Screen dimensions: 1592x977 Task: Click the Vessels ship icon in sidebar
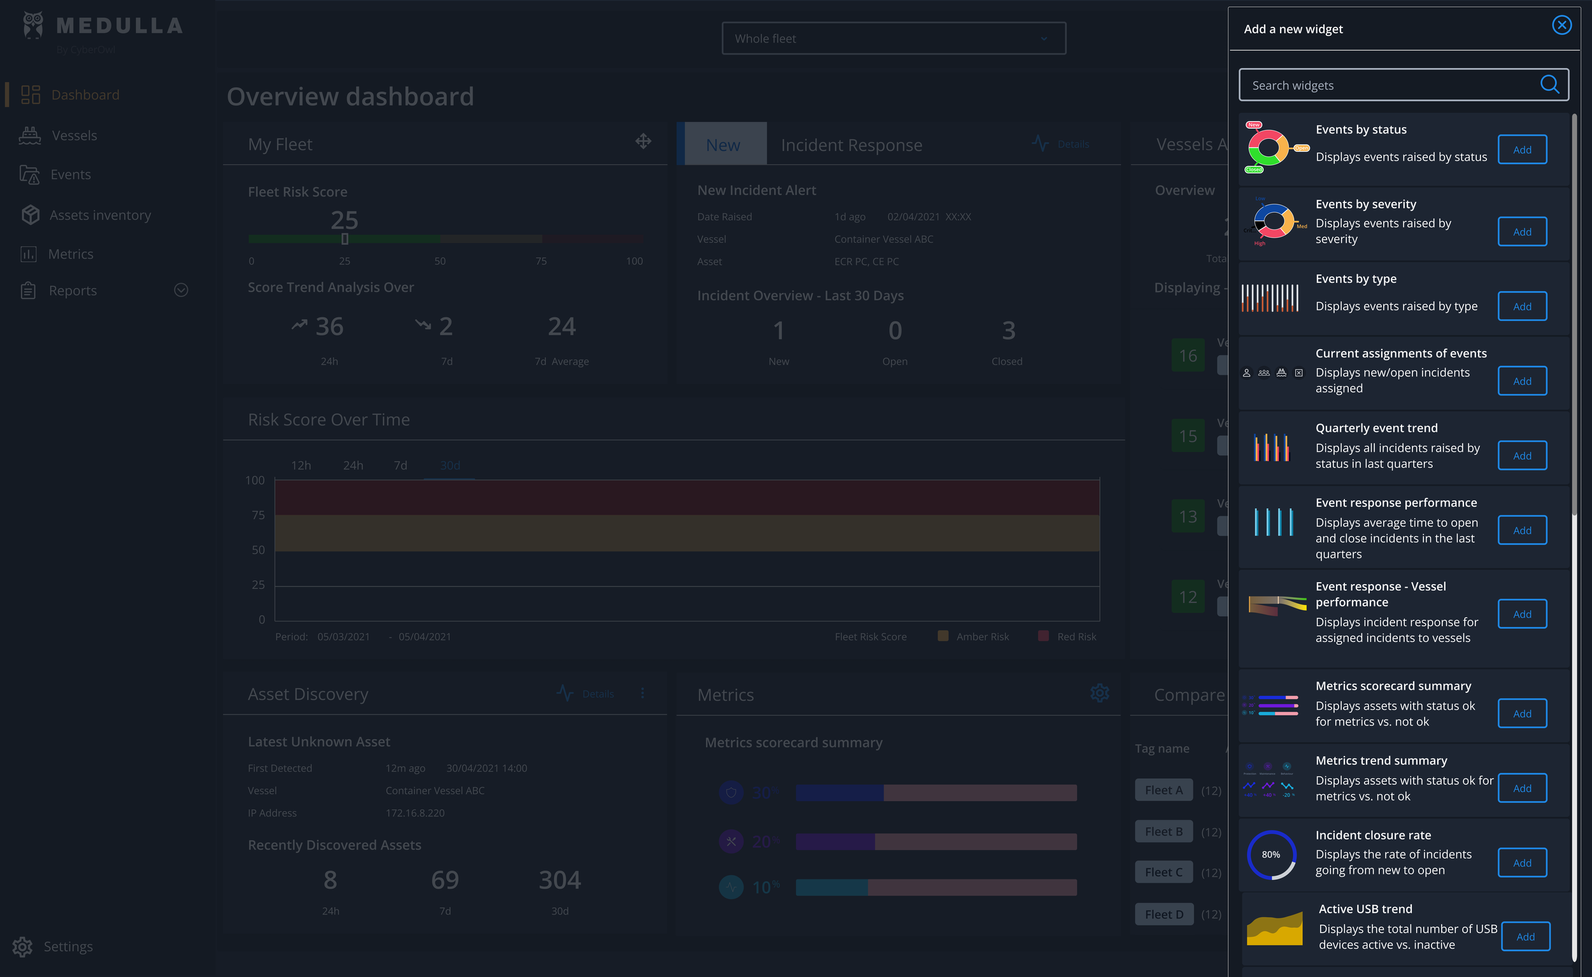click(30, 135)
